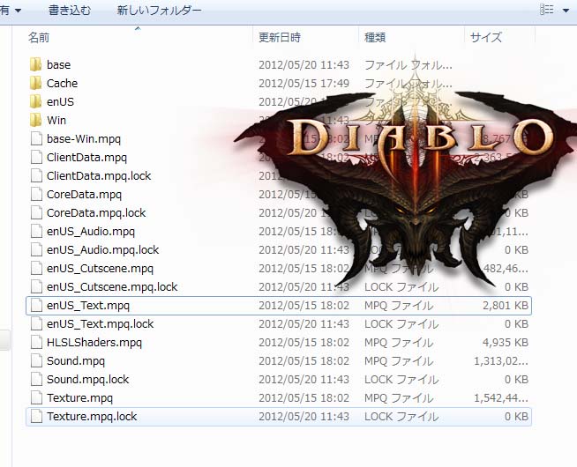The image size is (577, 467).
Task: Click the 4,935 KB size value
Action: pyautogui.click(x=506, y=343)
